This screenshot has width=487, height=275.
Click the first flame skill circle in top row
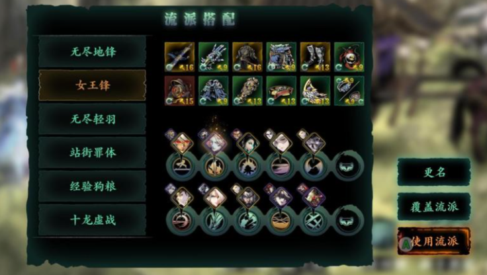[x=215, y=167]
